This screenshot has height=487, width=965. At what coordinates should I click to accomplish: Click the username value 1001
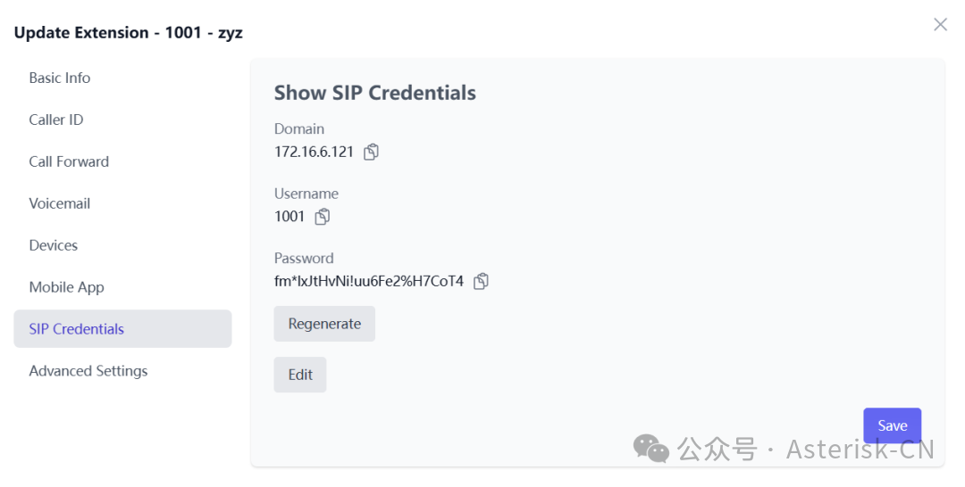pos(289,217)
